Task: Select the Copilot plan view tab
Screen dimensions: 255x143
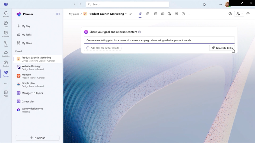Action: [140, 14]
